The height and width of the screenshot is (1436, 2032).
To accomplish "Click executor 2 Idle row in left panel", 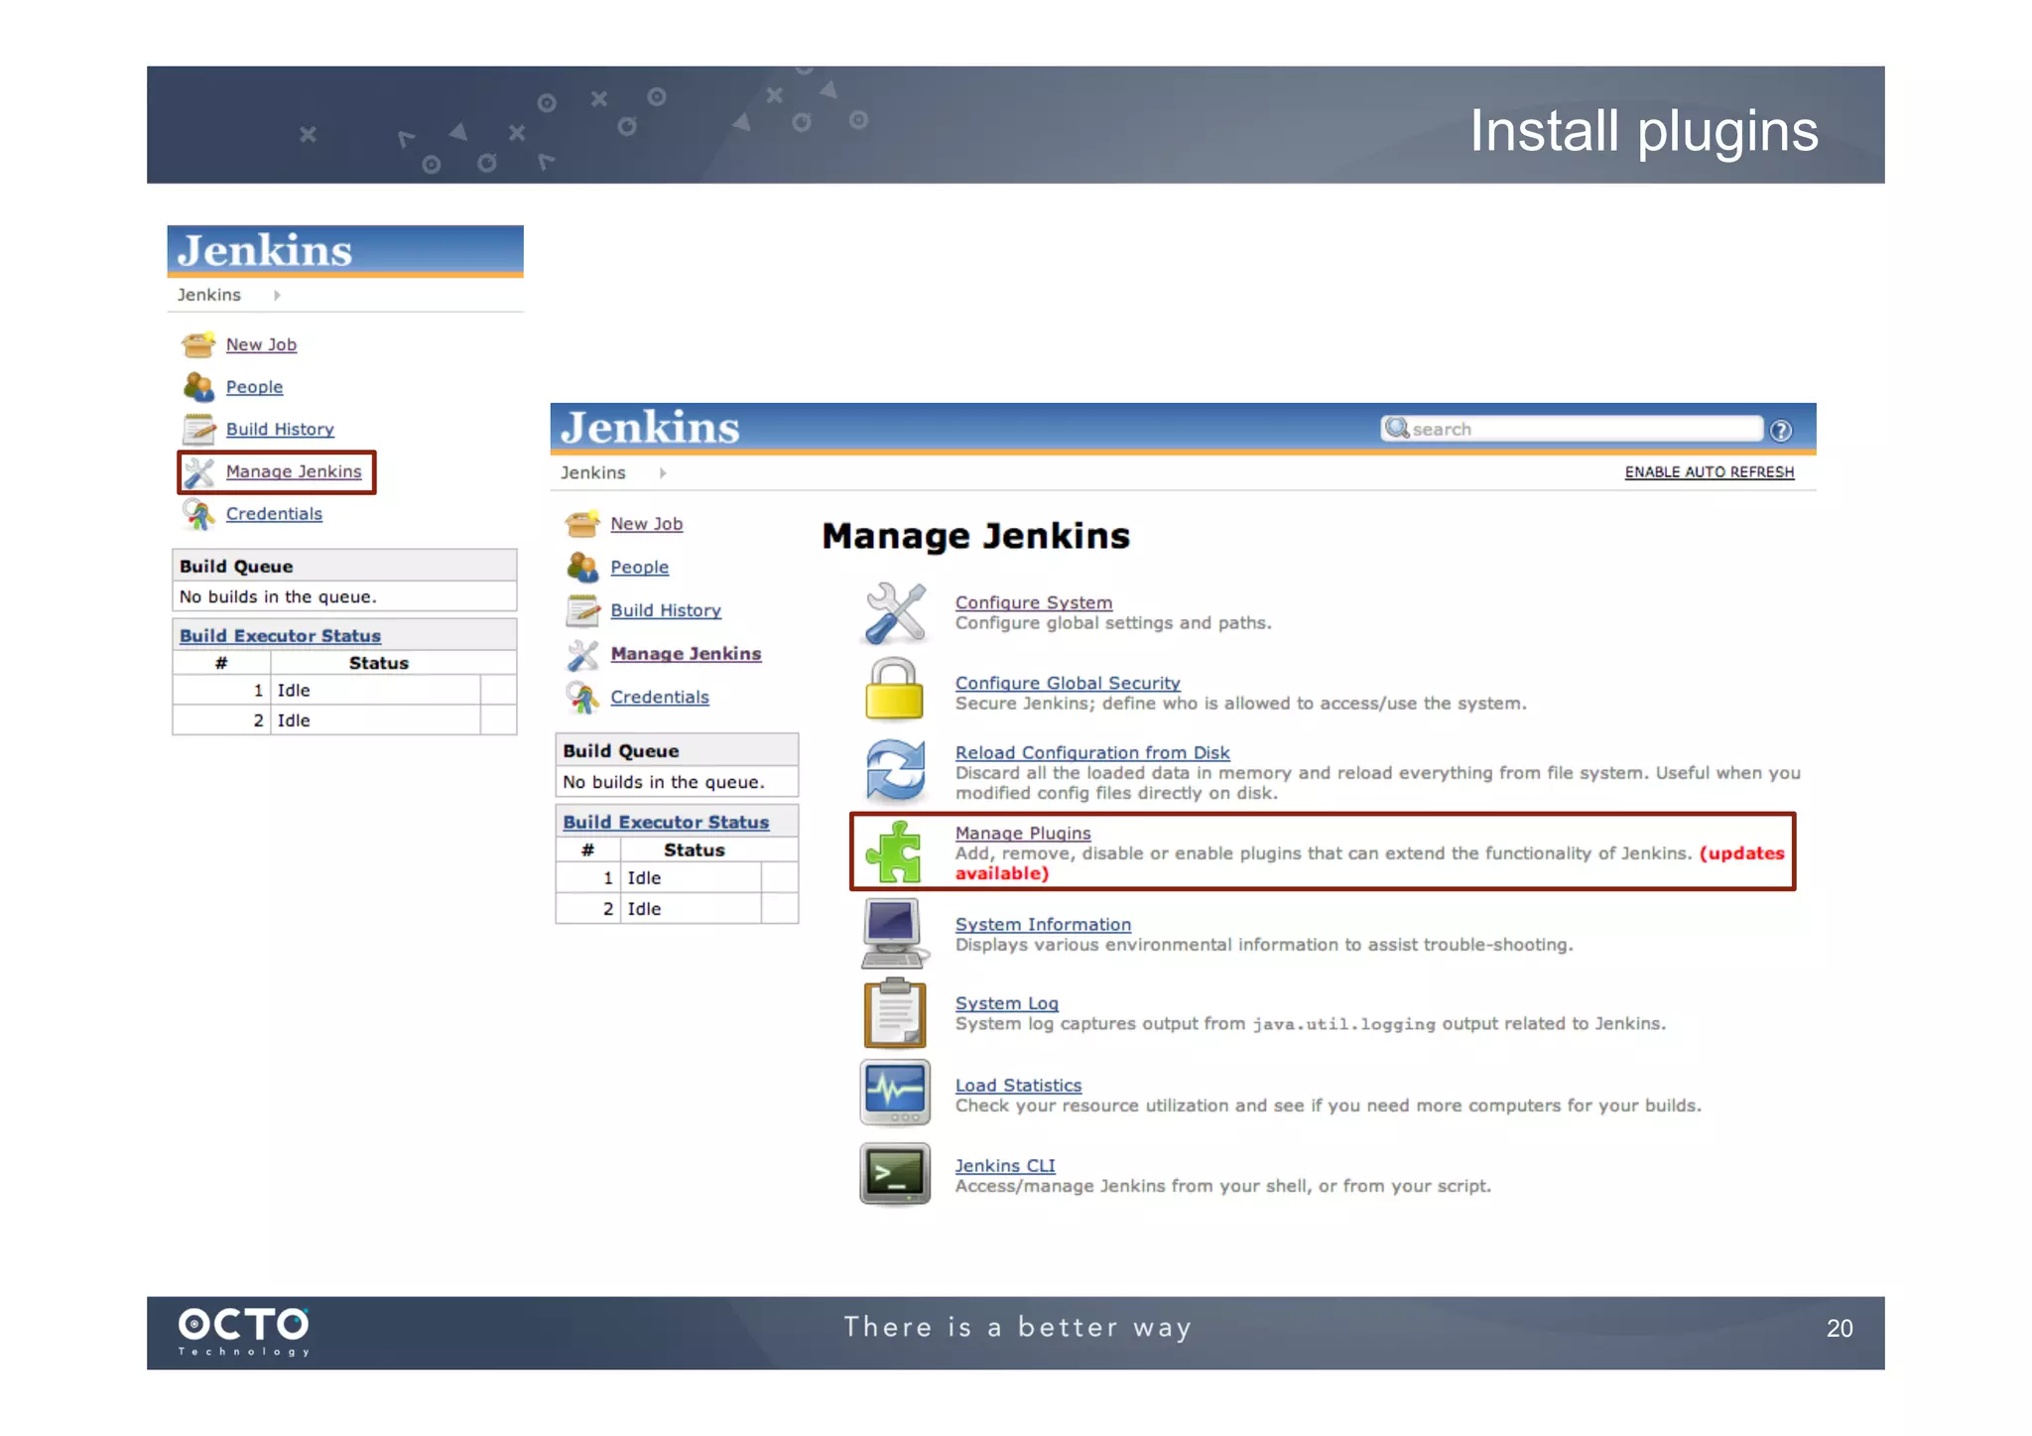I will (344, 720).
